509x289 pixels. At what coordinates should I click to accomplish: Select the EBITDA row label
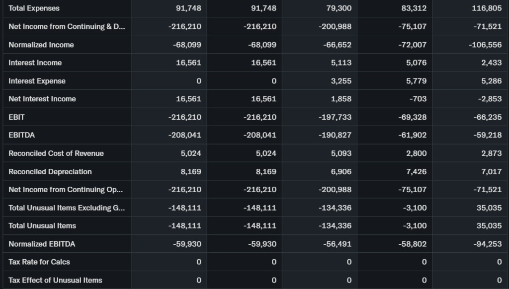[22, 135]
